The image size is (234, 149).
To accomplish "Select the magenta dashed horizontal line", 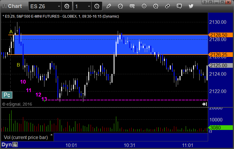I will pyautogui.click(x=127, y=100).
